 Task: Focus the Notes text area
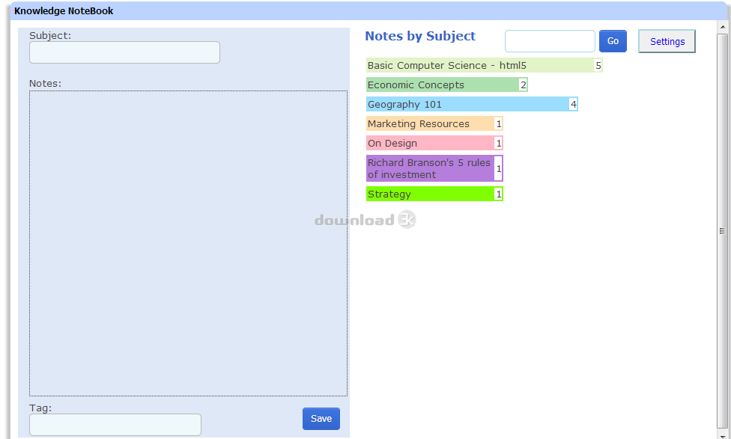(x=188, y=243)
